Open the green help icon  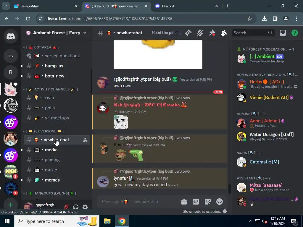click(294, 33)
